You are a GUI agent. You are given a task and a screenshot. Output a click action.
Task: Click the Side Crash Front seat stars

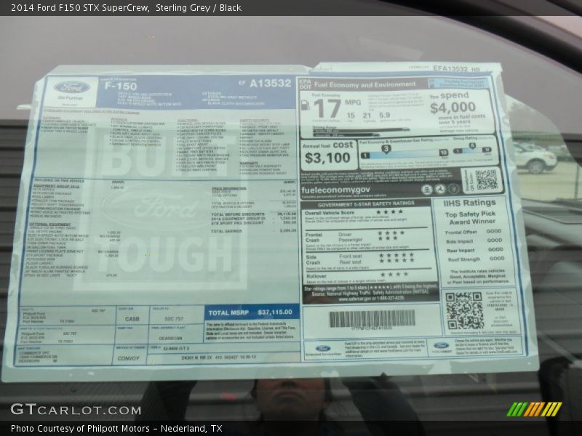tap(396, 255)
